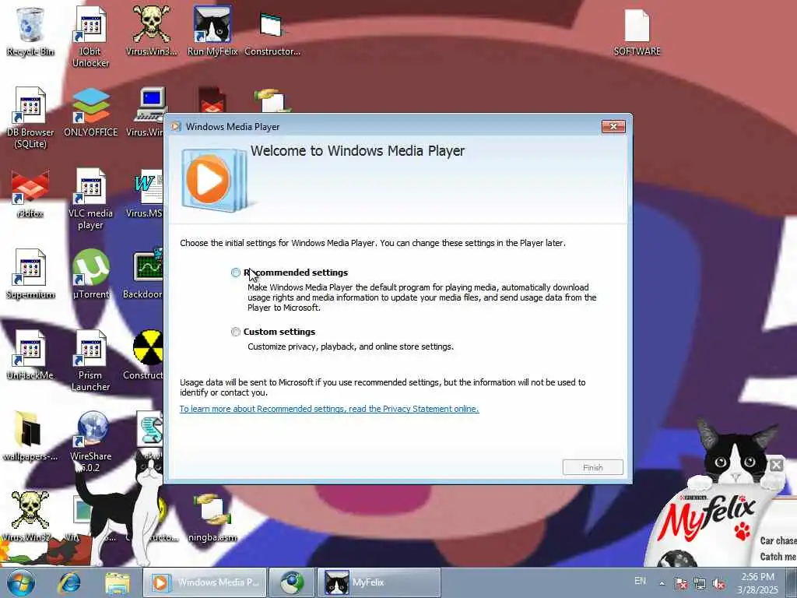Image resolution: width=797 pixels, height=598 pixels.
Task: Select the Recommended settings radio button
Action: click(x=235, y=273)
